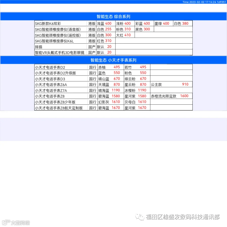Select SKG智能颈椎按摩仪(语音版) row name
The width and height of the screenshot is (227, 227).
click(58, 30)
